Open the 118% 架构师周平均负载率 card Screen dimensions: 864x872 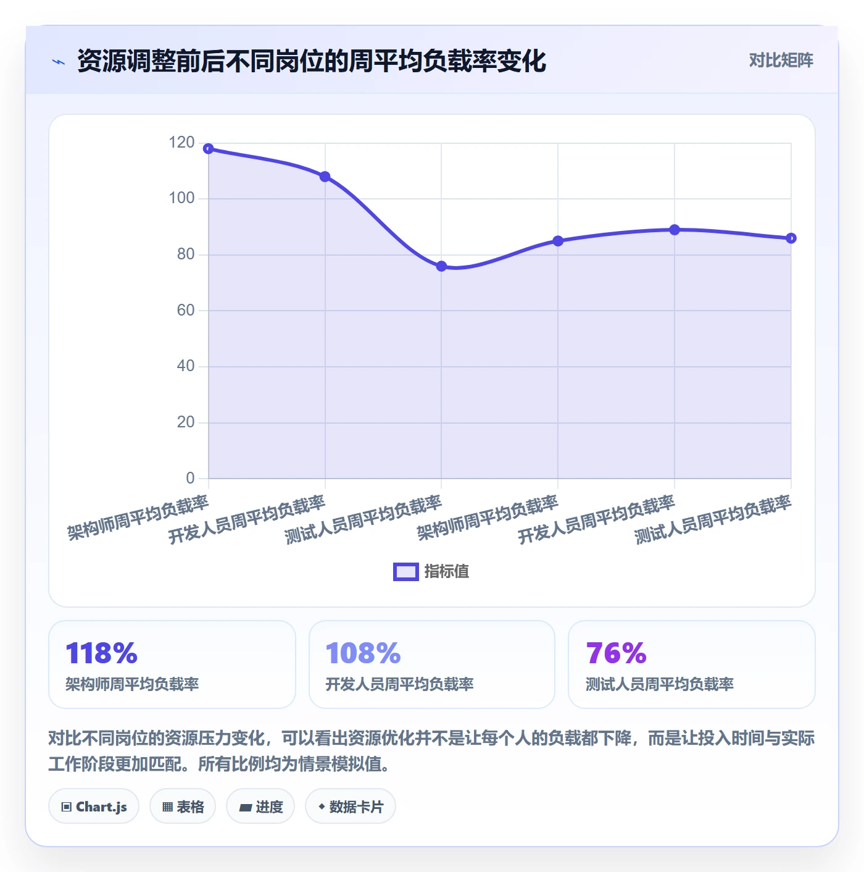coord(172,664)
